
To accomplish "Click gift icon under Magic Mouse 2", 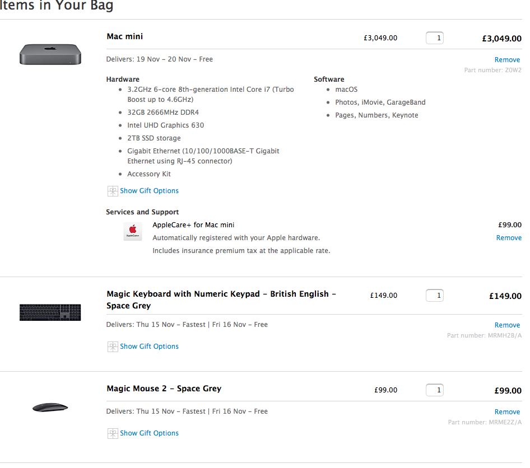I will click(x=113, y=433).
